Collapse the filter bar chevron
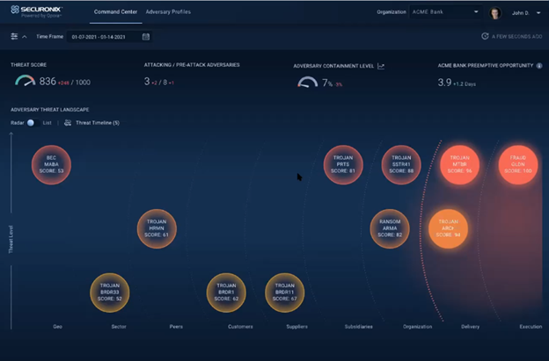The image size is (549, 361). 24,37
